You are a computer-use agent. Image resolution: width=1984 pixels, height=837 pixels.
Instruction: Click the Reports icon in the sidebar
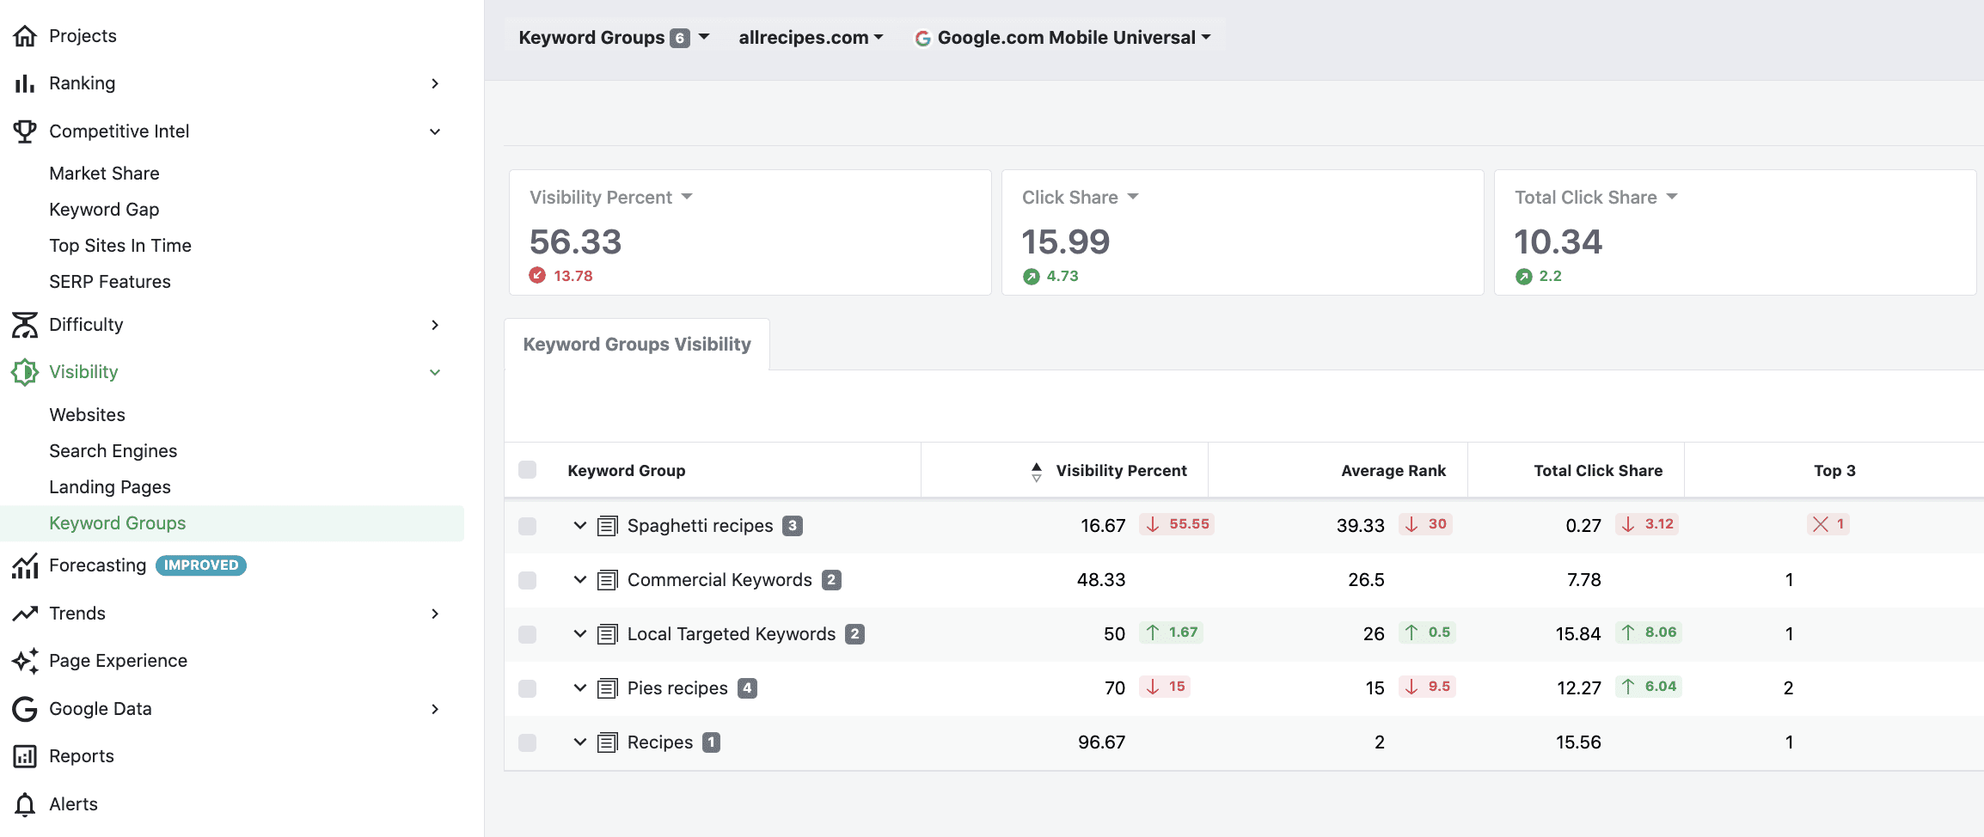[x=25, y=756]
